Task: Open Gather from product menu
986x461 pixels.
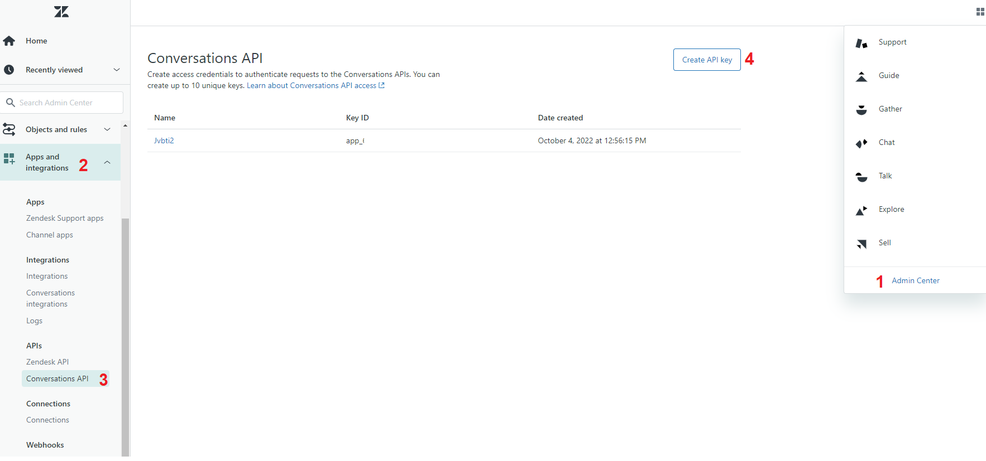Action: (890, 109)
